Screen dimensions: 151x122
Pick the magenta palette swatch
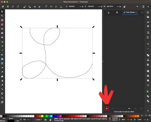click(61, 116)
